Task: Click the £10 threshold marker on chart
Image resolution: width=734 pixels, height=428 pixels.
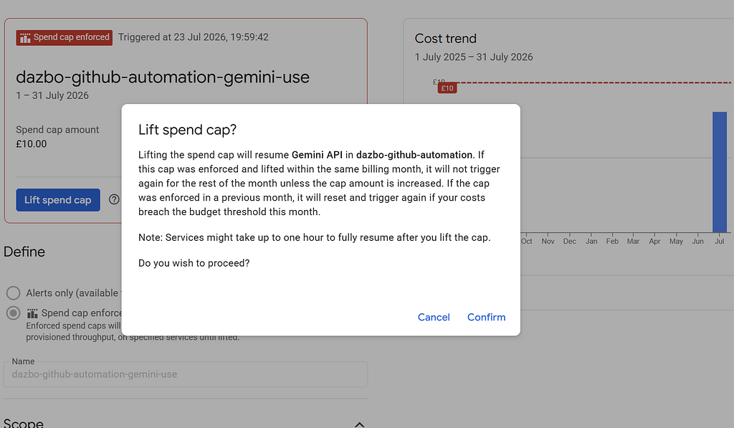Action: tap(447, 88)
